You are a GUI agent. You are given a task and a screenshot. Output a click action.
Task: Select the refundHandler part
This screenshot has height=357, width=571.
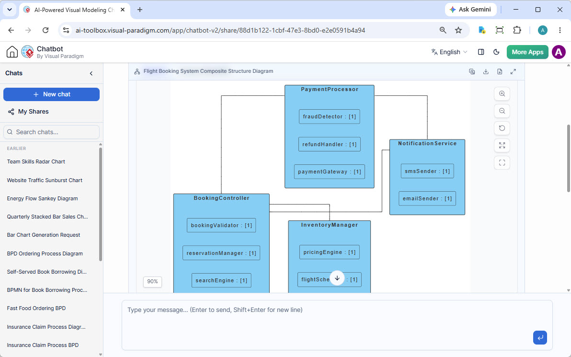coord(329,144)
